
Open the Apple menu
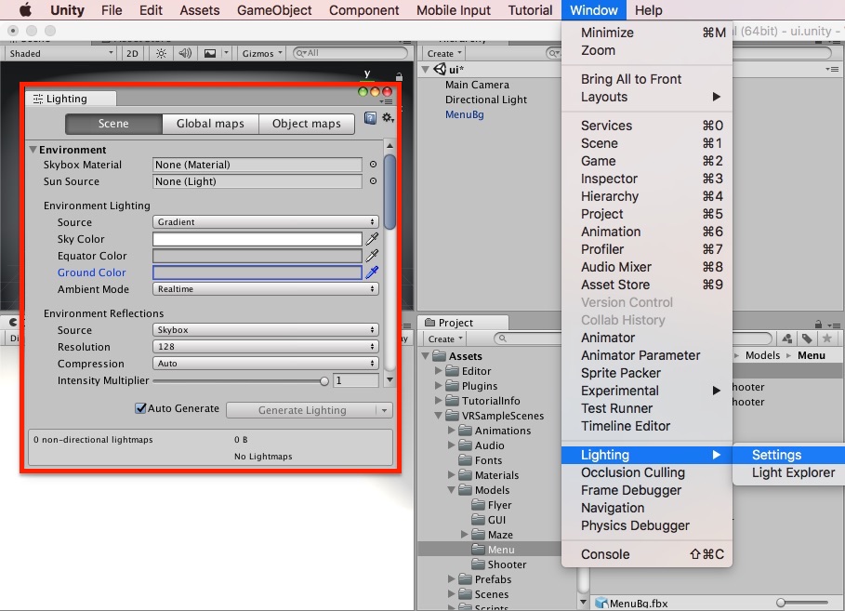pyautogui.click(x=25, y=9)
